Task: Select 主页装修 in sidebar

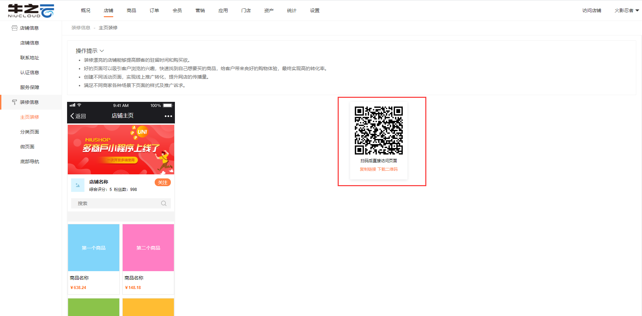Action: (30, 117)
